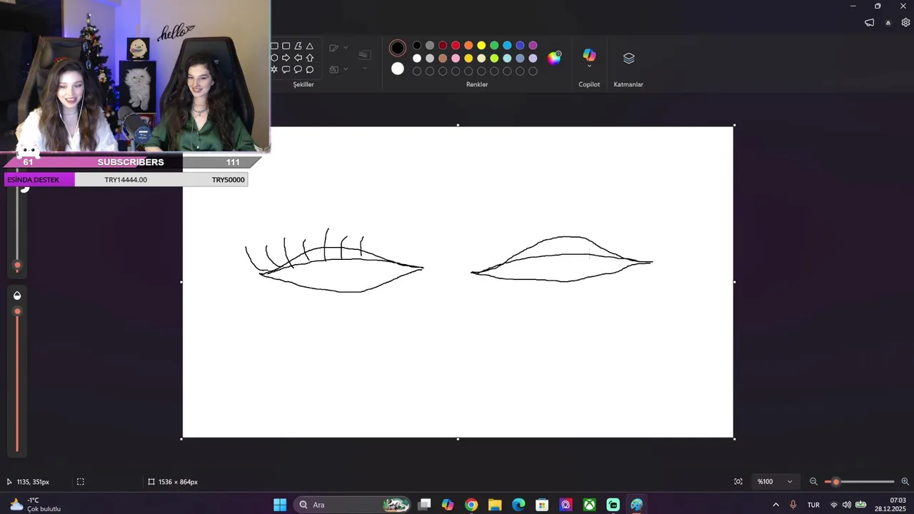Select the cloud callout shape
The height and width of the screenshot is (514, 914).
click(310, 69)
